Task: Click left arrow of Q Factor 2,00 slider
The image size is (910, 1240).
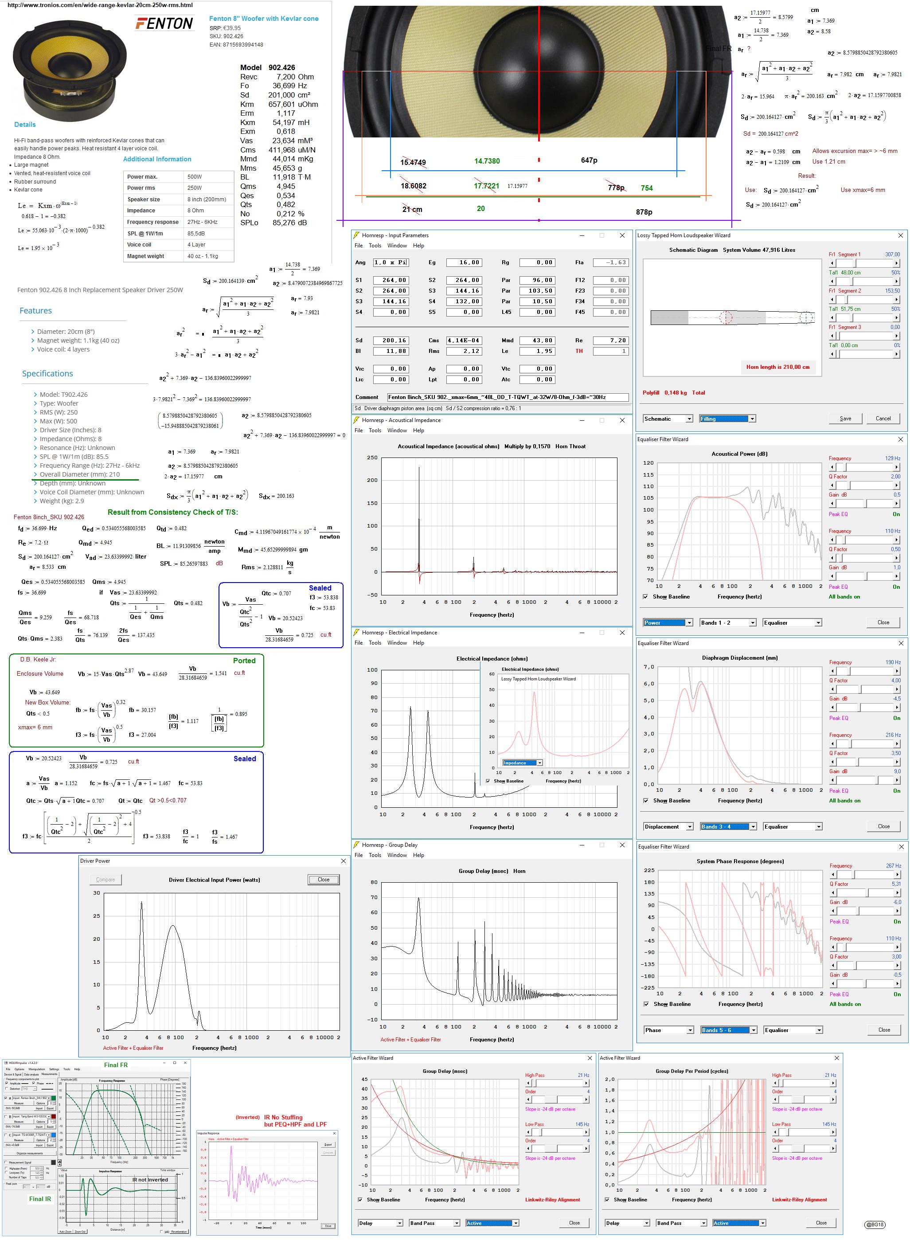Action: tap(833, 485)
